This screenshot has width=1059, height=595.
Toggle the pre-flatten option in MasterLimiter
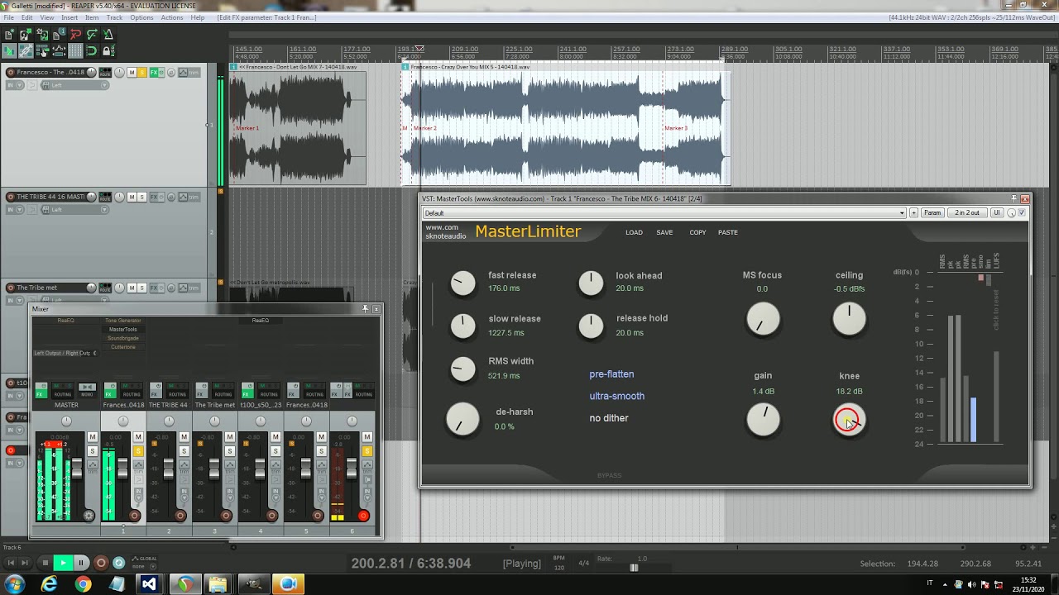point(611,374)
